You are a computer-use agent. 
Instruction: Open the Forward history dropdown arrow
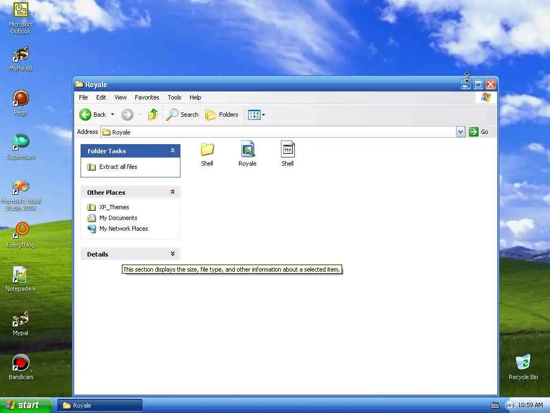[140, 115]
